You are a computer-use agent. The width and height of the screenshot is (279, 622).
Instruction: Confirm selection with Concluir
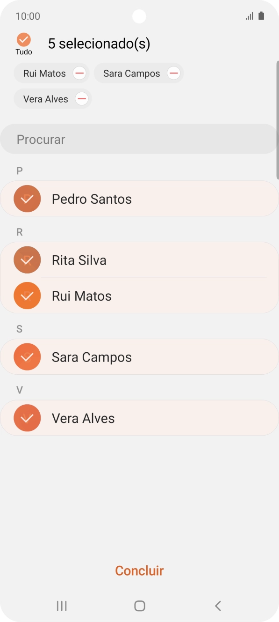tap(139, 570)
